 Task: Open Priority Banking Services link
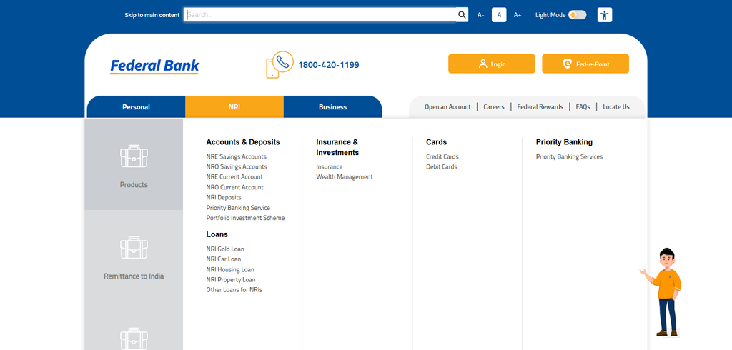click(569, 157)
